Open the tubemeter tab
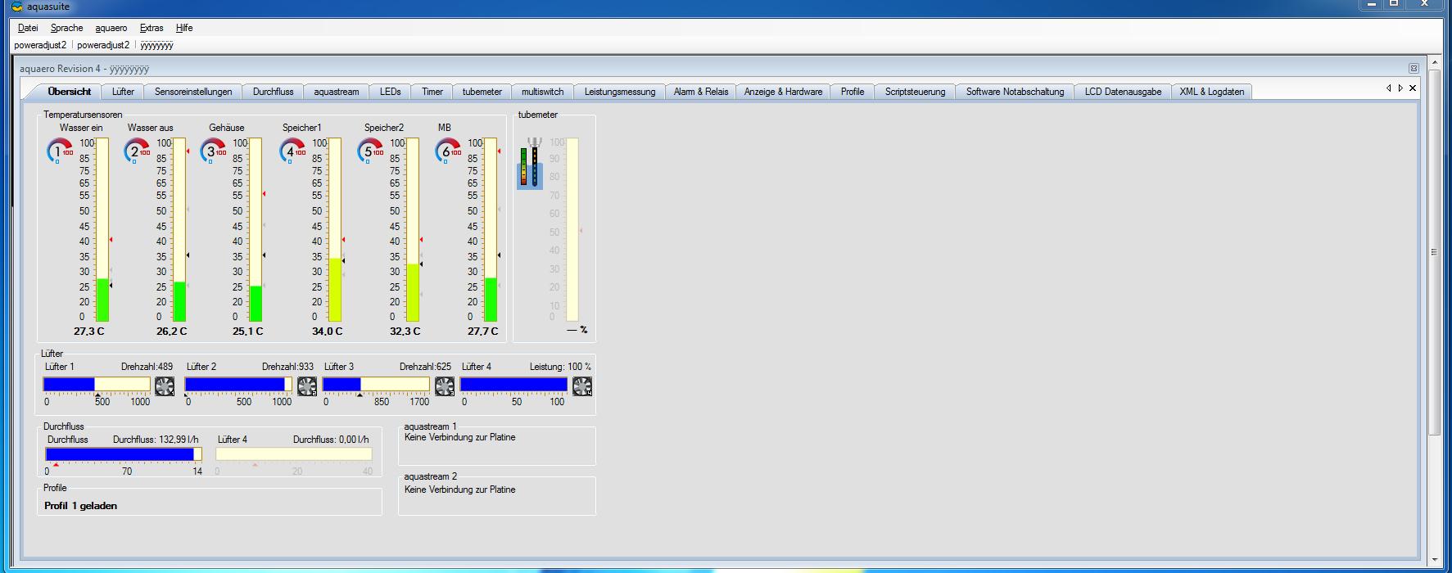This screenshot has height=573, width=1452. coord(482,92)
